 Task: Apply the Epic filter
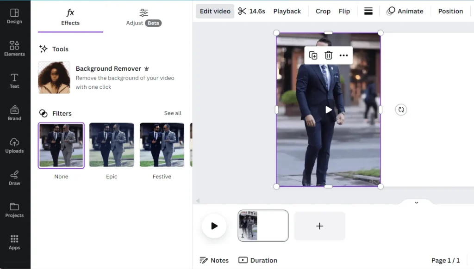pyautogui.click(x=112, y=145)
